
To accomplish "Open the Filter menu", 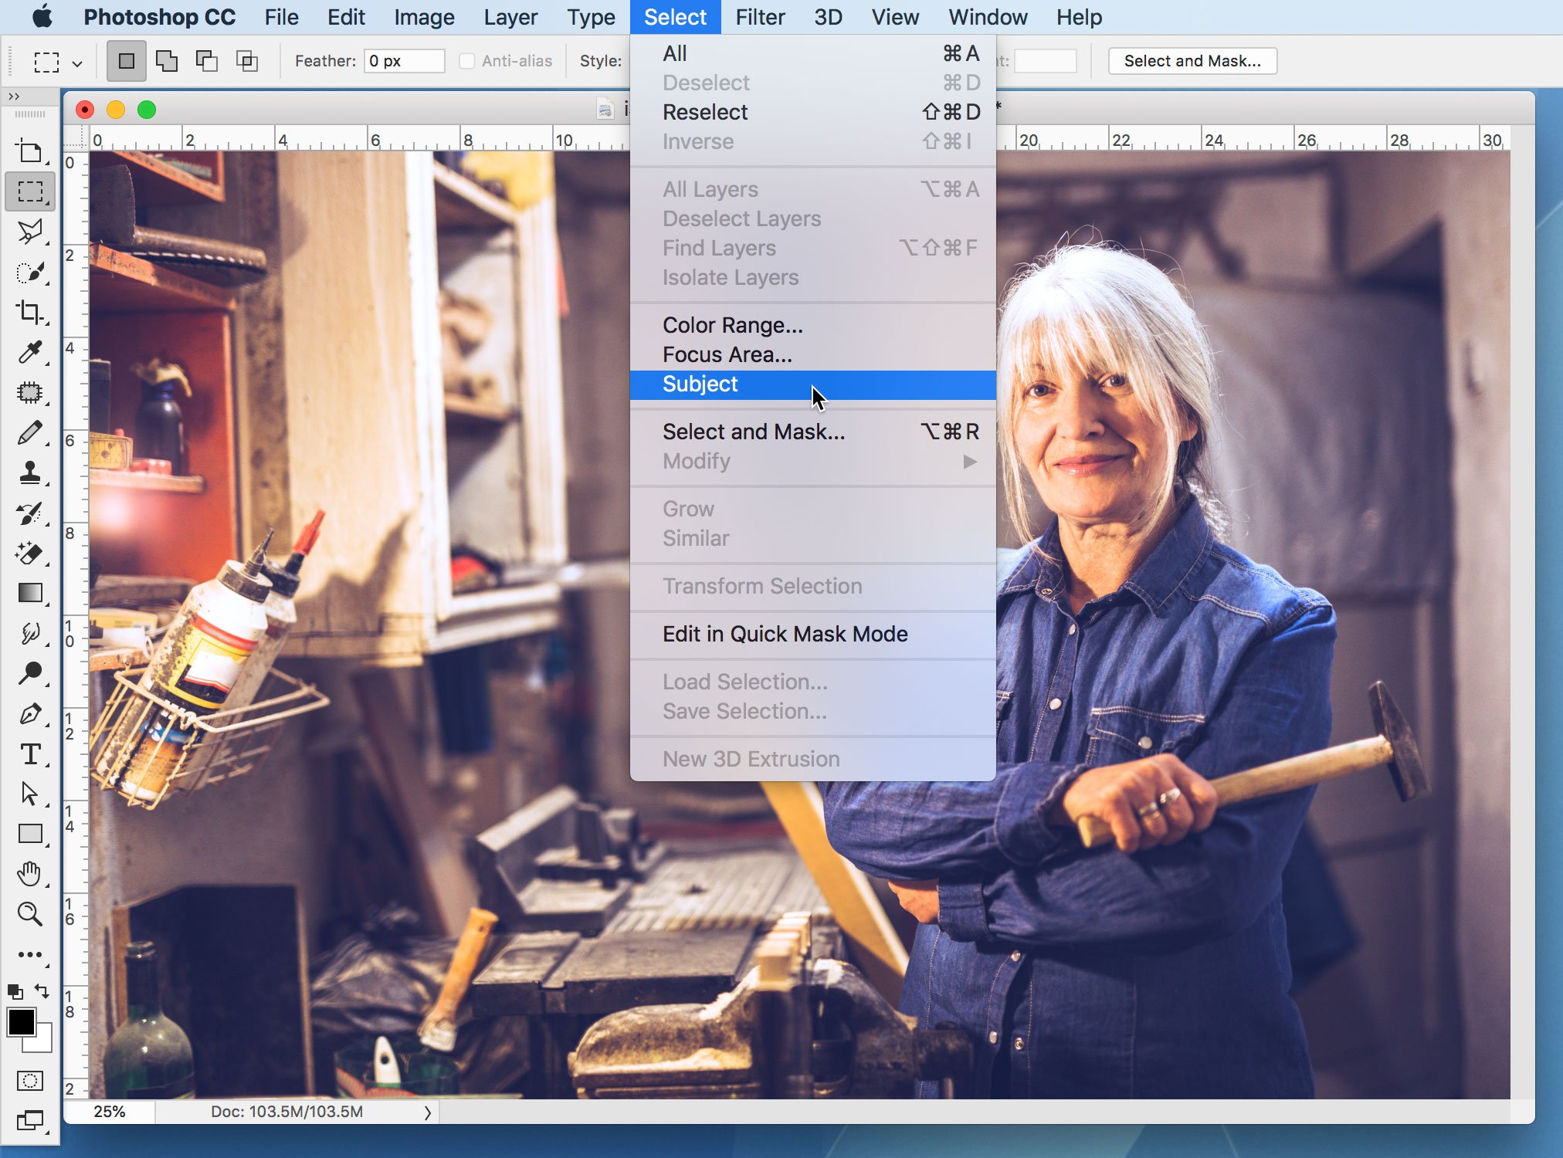I will [760, 17].
